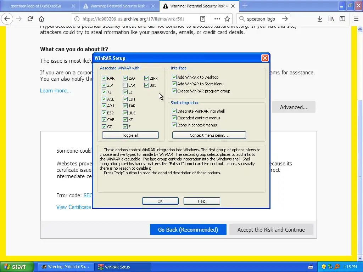The image size is (363, 272).
Task: Open the Windows start menu
Action: pyautogui.click(x=17, y=267)
